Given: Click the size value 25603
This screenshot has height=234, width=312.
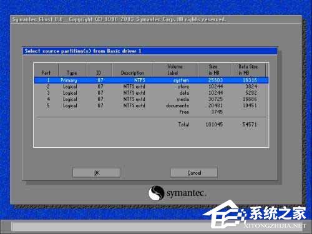Looking at the screenshot, I should [215, 80].
